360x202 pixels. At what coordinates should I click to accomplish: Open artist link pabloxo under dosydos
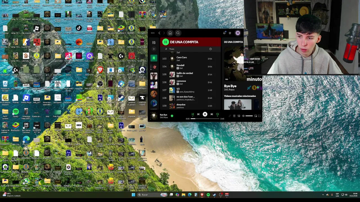point(180,107)
